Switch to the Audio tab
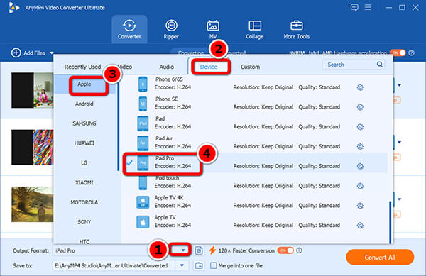Viewport: 426px width, 276px height. coord(167,67)
